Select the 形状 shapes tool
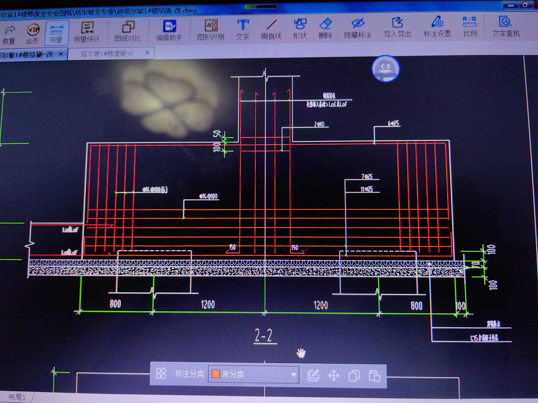Screen dimensions: 538x403 (300, 29)
